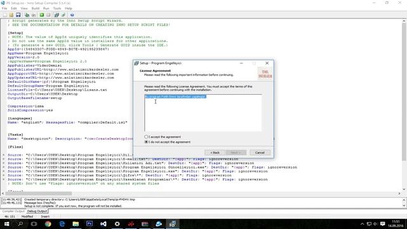407x229 pixels.
Task: Open the Help menu
Action: coord(69,8)
